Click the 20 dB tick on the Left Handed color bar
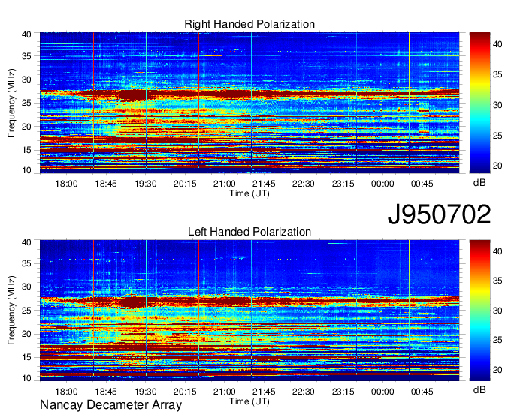The width and height of the screenshot is (511, 414). pos(497,370)
